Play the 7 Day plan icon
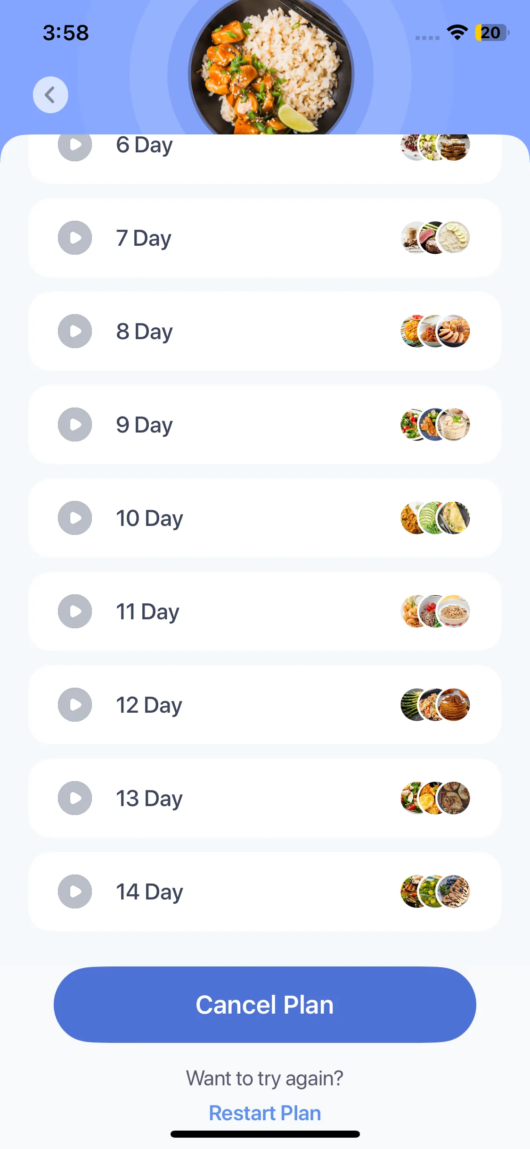Viewport: 530px width, 1149px height. point(75,238)
